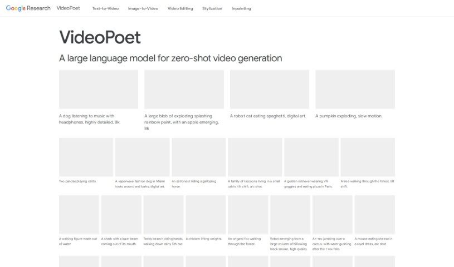Open the t-rex jumping over cactus video
454x267 pixels.
coord(333,214)
